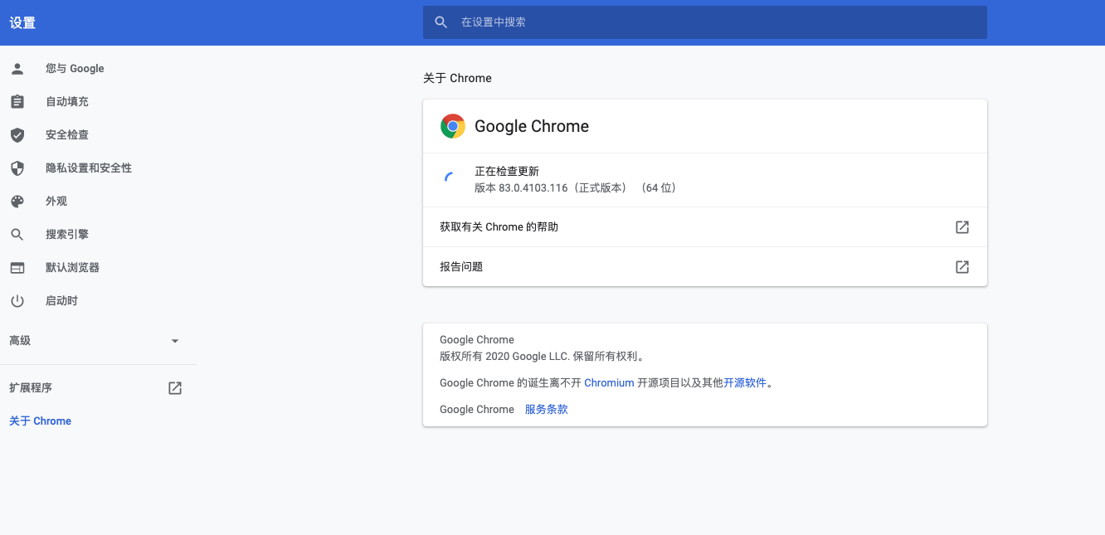Open the Chromium link
Viewport: 1105px width, 535px height.
point(609,383)
